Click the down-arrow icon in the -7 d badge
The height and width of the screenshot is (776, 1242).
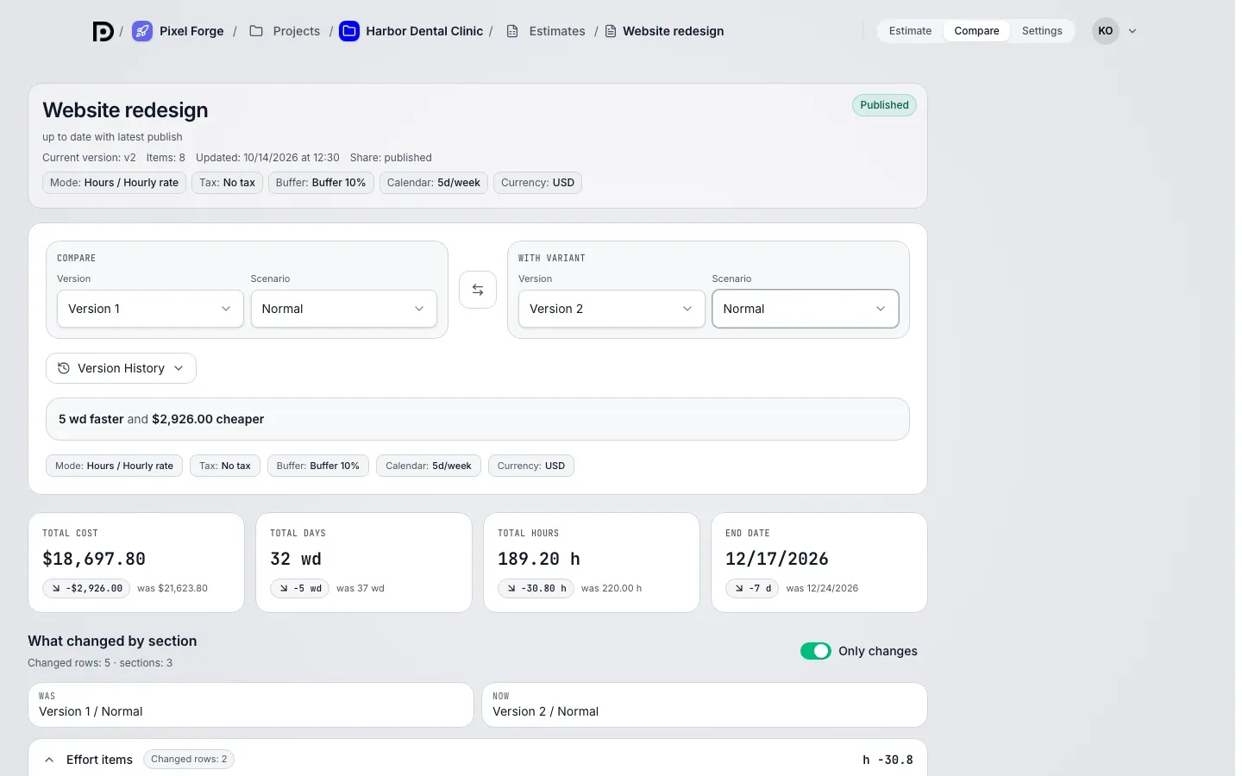[x=739, y=588]
